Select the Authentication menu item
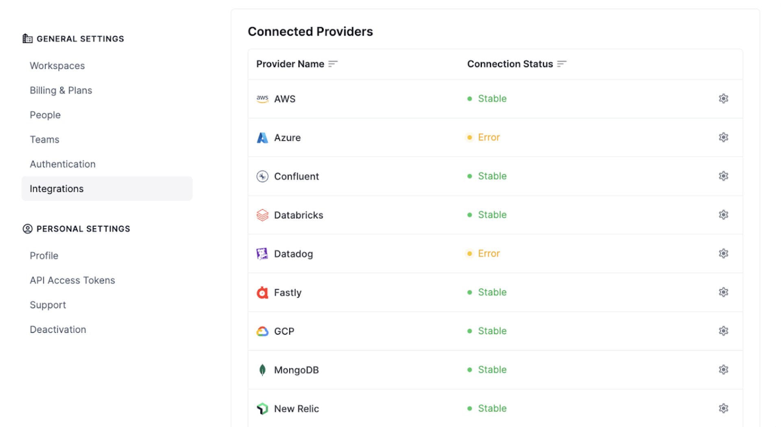 [x=63, y=164]
